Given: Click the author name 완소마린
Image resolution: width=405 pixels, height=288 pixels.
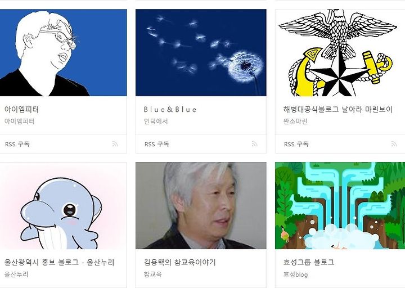Looking at the screenshot, I should pyautogui.click(x=295, y=121).
